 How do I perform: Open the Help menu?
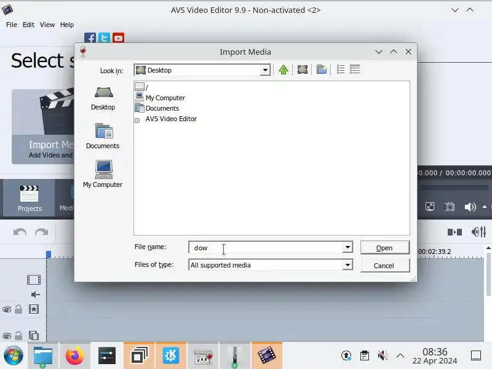click(67, 25)
